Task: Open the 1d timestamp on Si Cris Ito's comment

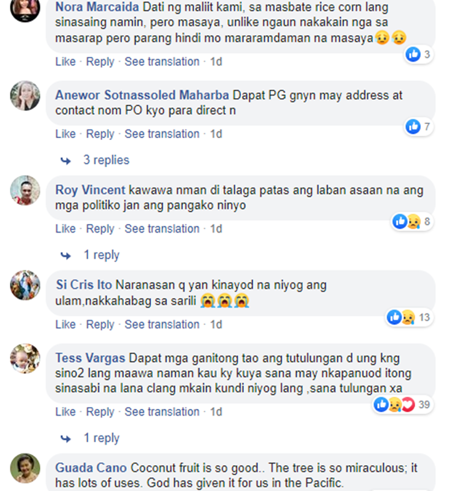Action: click(216, 324)
